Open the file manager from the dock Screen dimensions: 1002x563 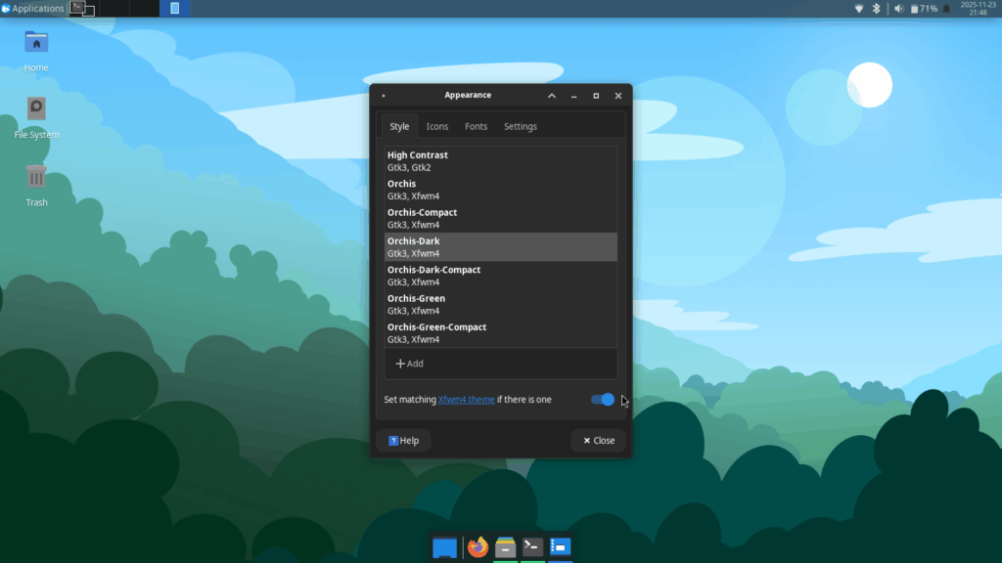point(504,547)
